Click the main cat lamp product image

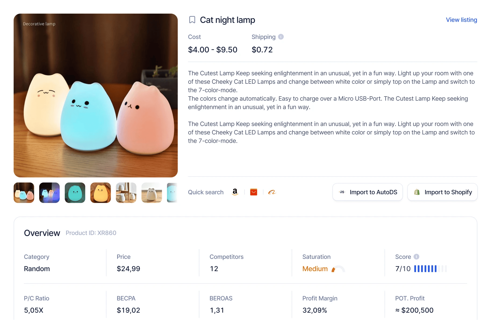pyautogui.click(x=96, y=95)
